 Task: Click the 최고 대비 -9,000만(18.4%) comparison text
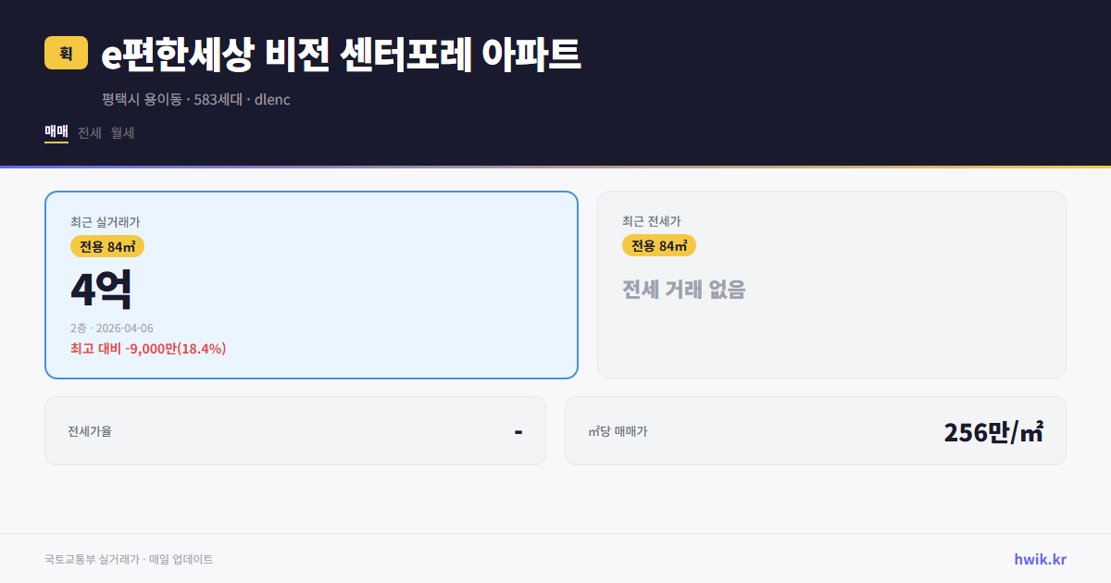click(147, 349)
